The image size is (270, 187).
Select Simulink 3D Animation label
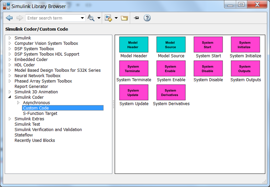pos(36,92)
